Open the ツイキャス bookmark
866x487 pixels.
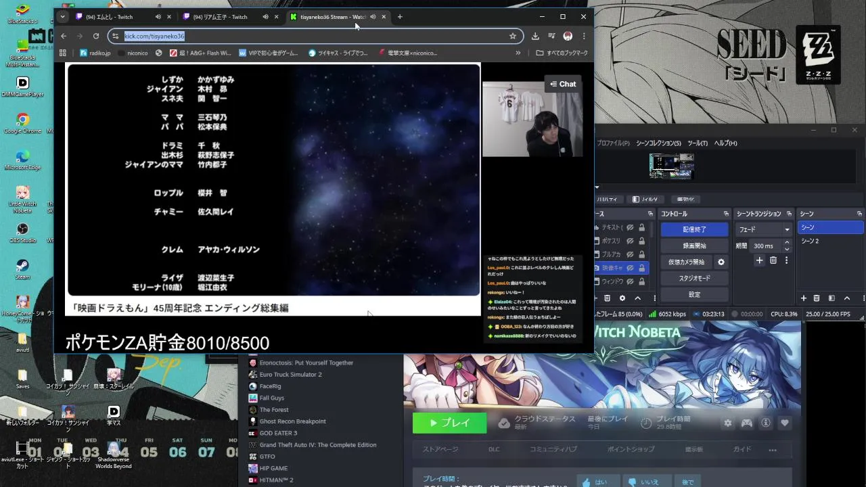(x=338, y=53)
